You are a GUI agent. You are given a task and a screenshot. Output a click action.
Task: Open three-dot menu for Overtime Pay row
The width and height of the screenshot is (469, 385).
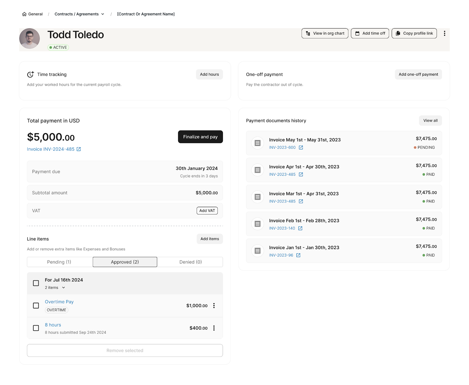pos(214,306)
